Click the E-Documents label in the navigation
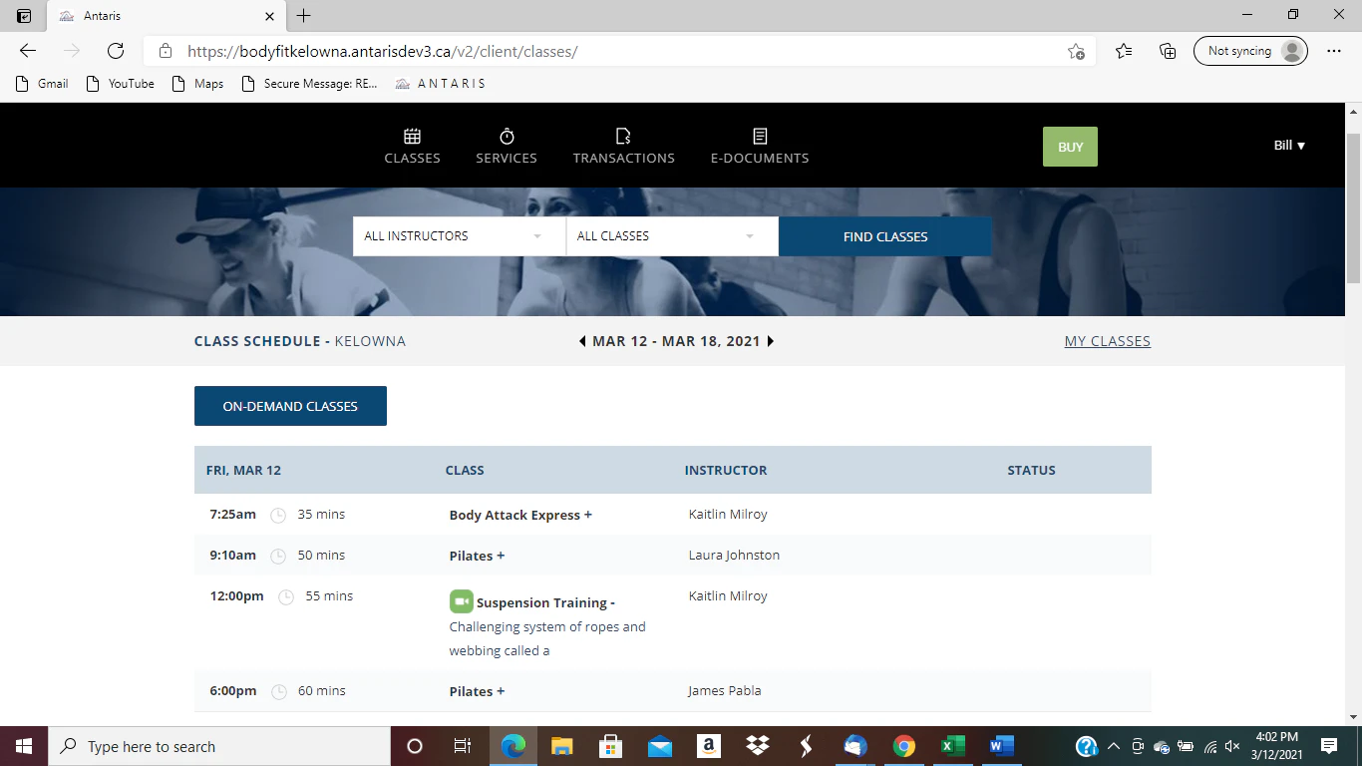 tap(760, 158)
